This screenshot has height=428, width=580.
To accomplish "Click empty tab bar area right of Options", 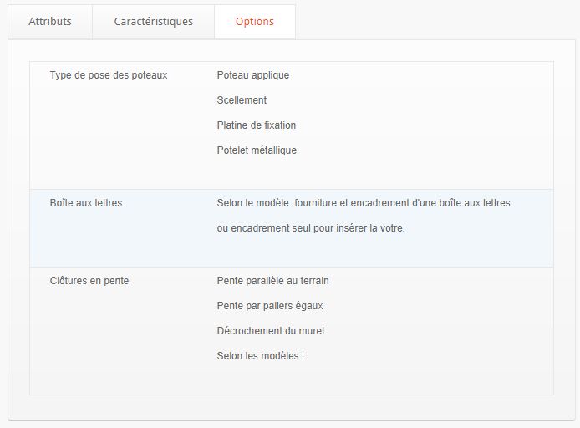I will [435, 22].
